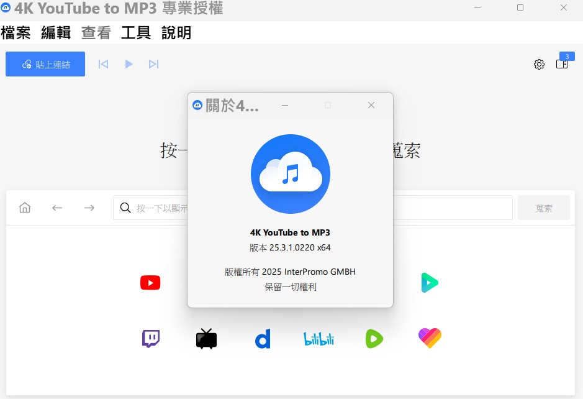The height and width of the screenshot is (399, 583).
Task: Open the side panel with badge 3
Action: click(562, 64)
